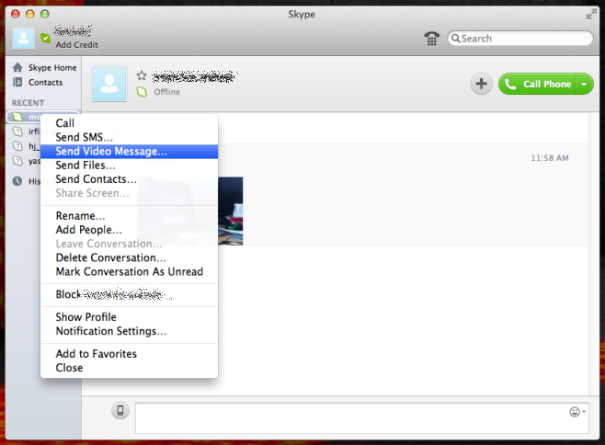Click the Offline status text
This screenshot has height=445, width=605.
tap(166, 92)
